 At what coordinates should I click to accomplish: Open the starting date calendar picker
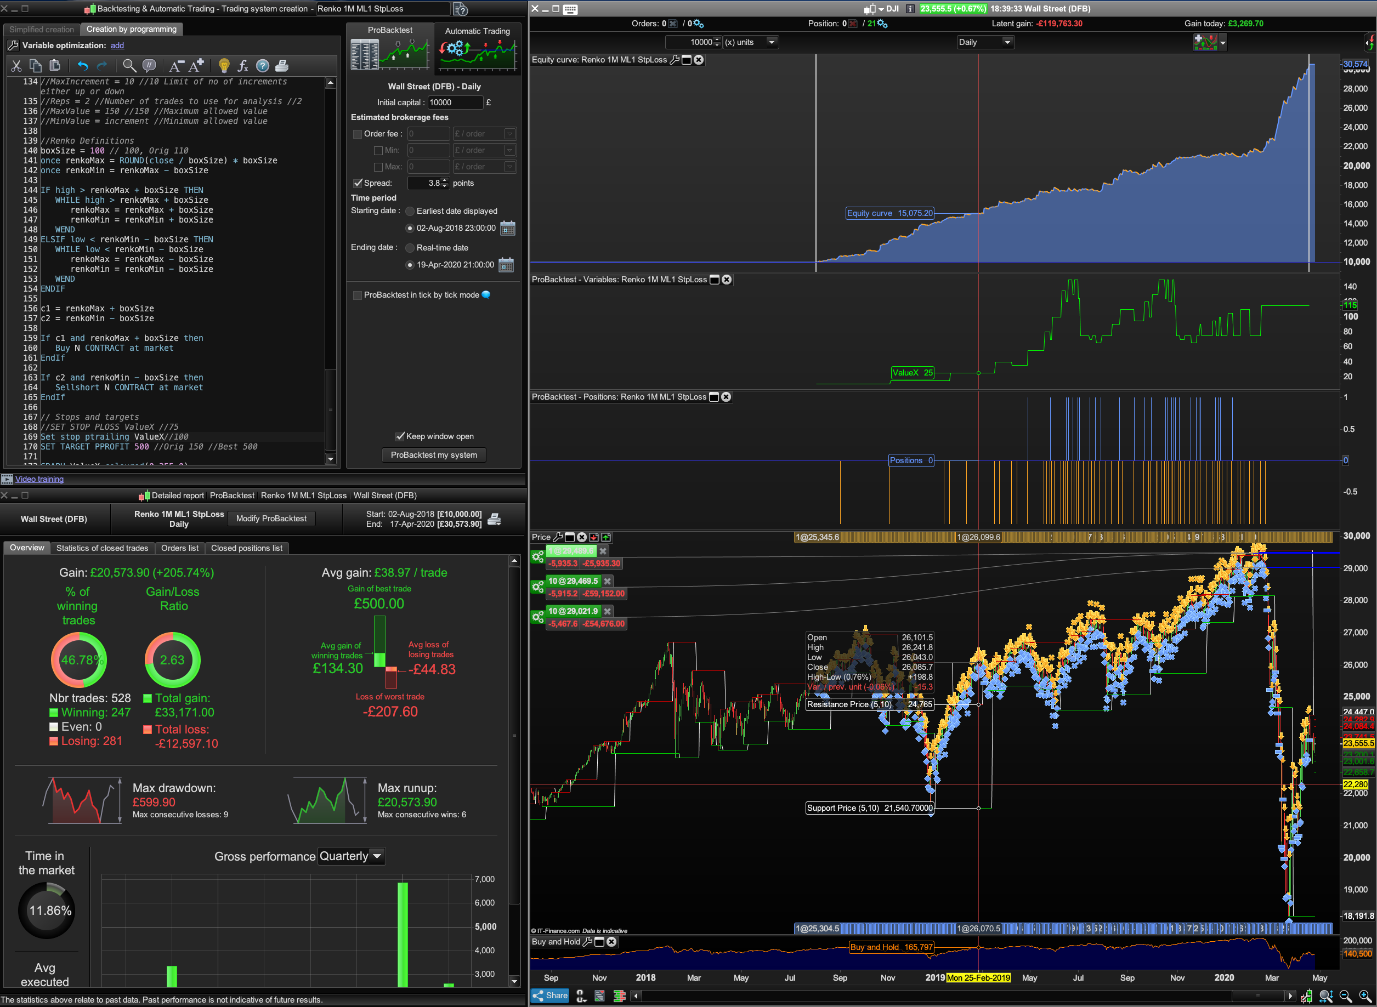507,229
